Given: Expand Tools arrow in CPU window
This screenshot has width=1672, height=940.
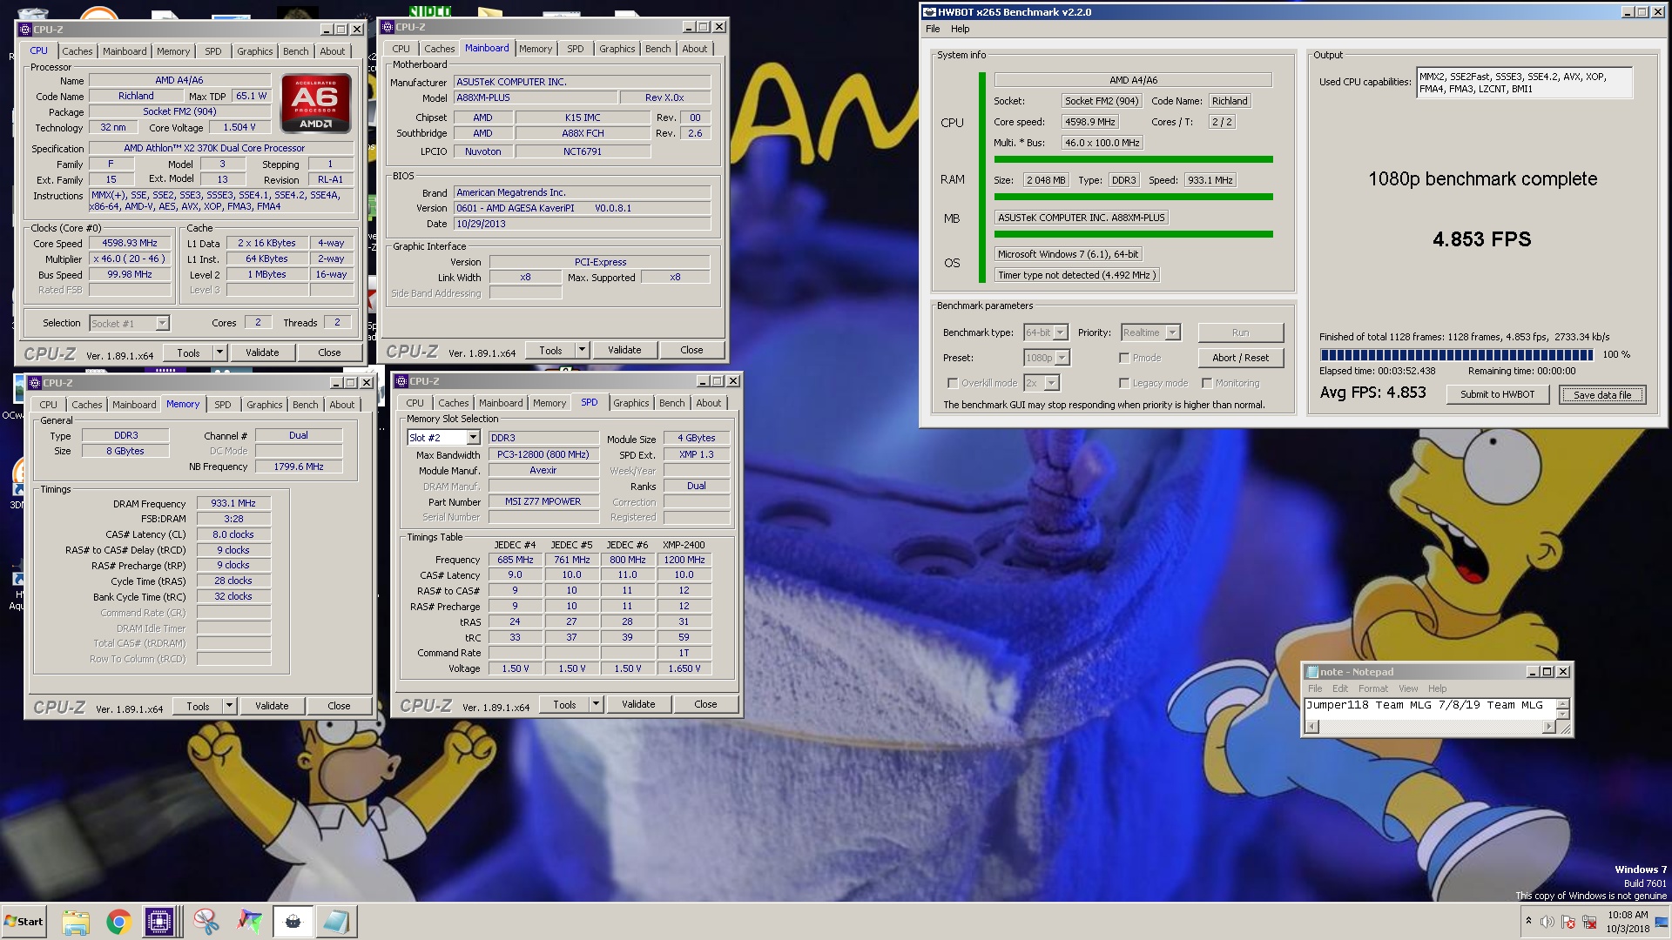Looking at the screenshot, I should pos(220,352).
